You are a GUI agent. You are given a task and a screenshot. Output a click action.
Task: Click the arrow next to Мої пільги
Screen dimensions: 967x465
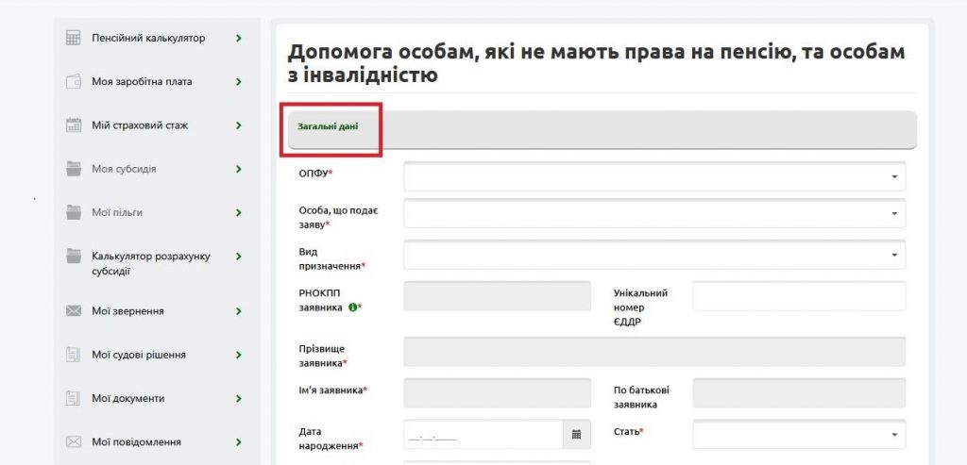click(x=239, y=212)
